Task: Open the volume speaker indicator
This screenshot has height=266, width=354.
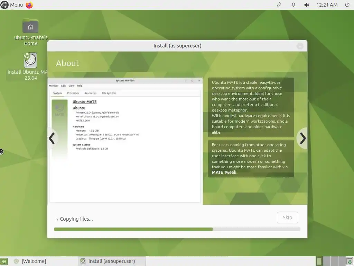Action: click(x=306, y=5)
